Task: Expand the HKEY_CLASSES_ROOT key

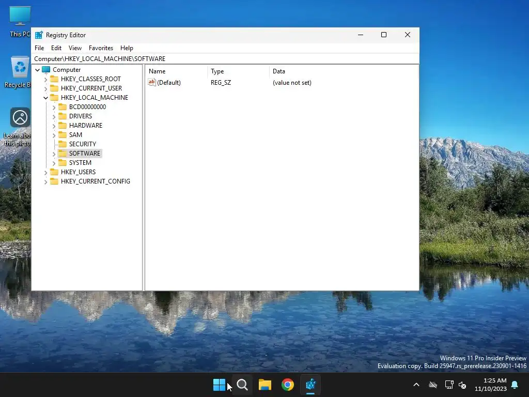Action: pos(45,79)
